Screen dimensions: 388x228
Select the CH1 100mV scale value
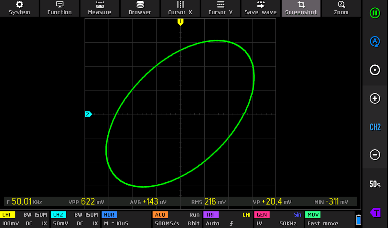(10, 223)
